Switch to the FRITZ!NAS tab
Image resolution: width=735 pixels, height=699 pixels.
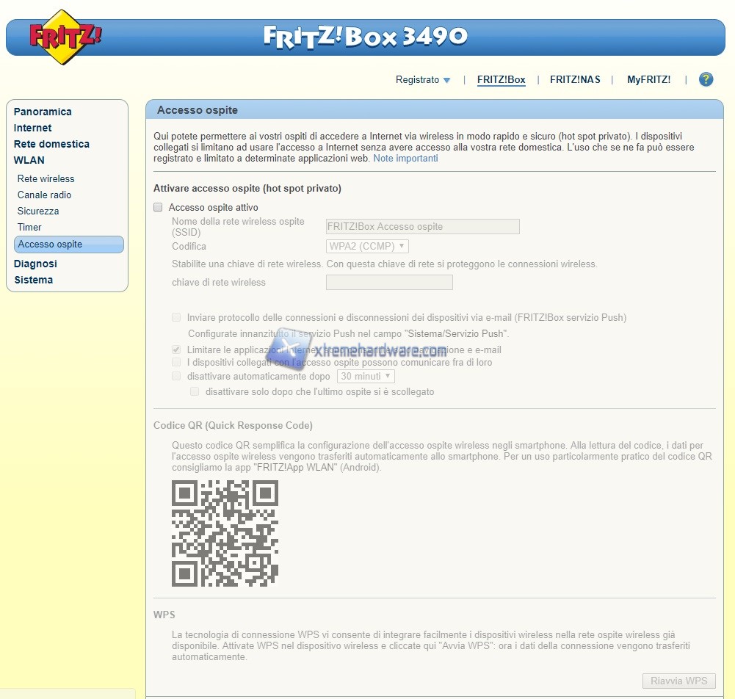tap(575, 79)
